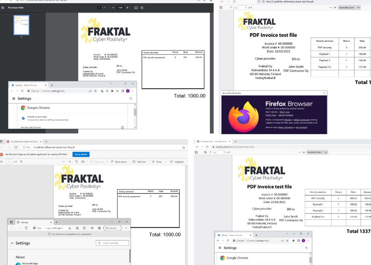The image size is (371, 265).
Task: Open Automatic Zoom dropdown in top Firefox PDF viewer
Action: point(349,8)
